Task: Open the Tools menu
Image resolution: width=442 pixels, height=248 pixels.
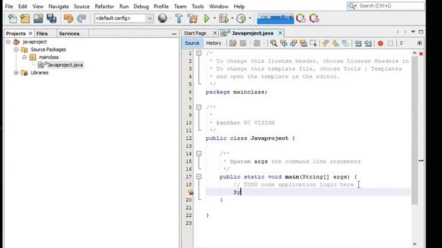Action: point(198,6)
